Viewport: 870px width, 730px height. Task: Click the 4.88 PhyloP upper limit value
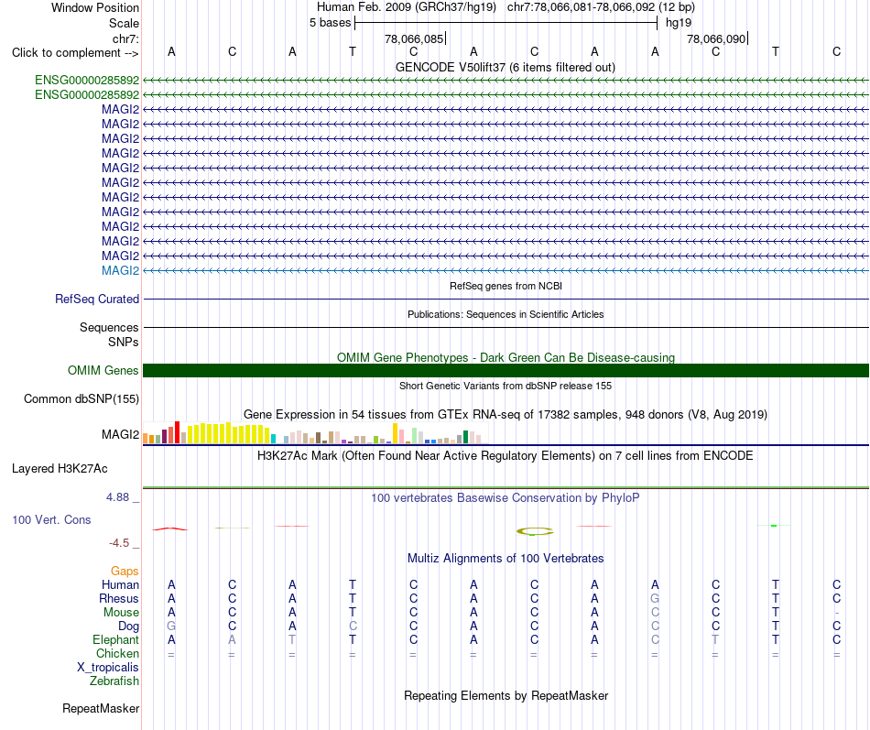tap(117, 497)
